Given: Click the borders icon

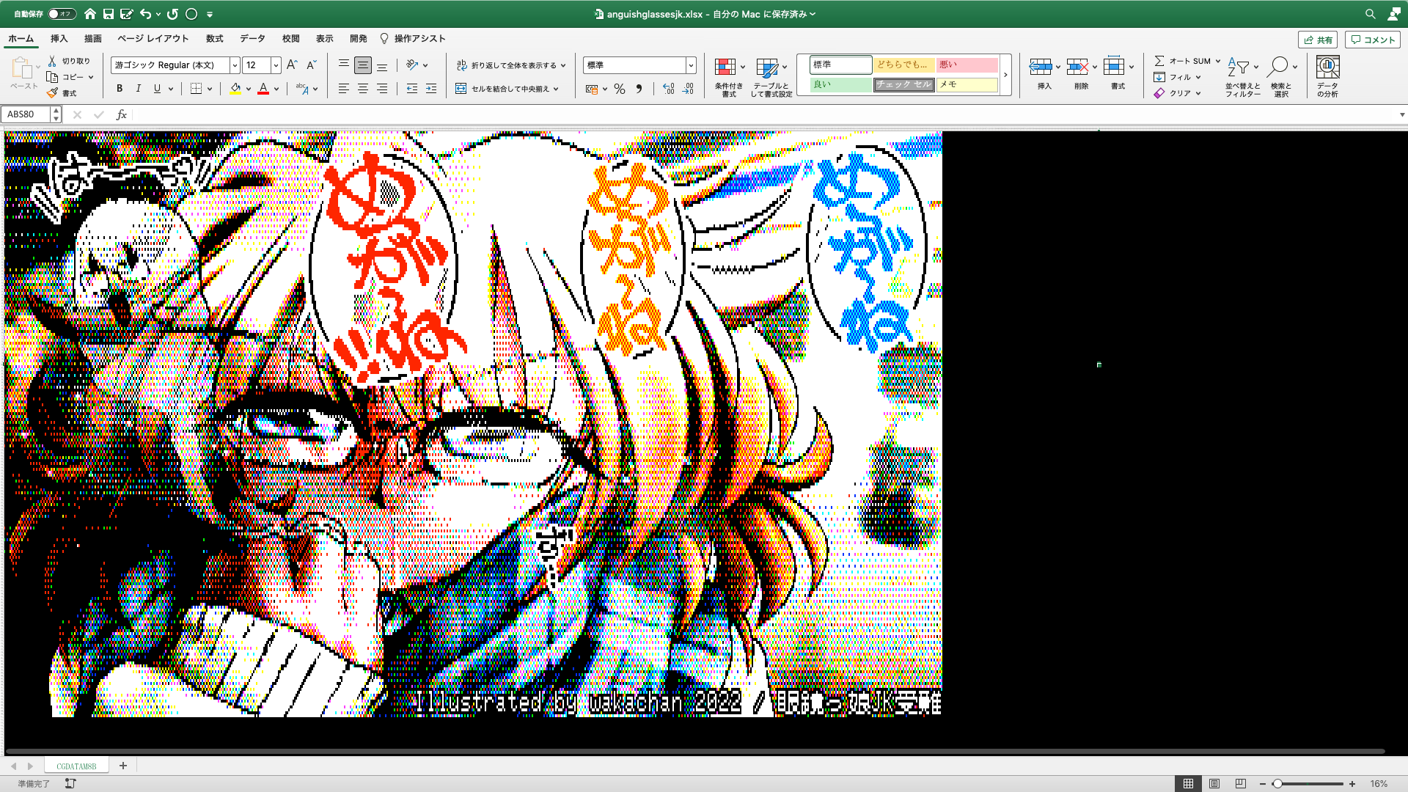Looking at the screenshot, I should [196, 89].
